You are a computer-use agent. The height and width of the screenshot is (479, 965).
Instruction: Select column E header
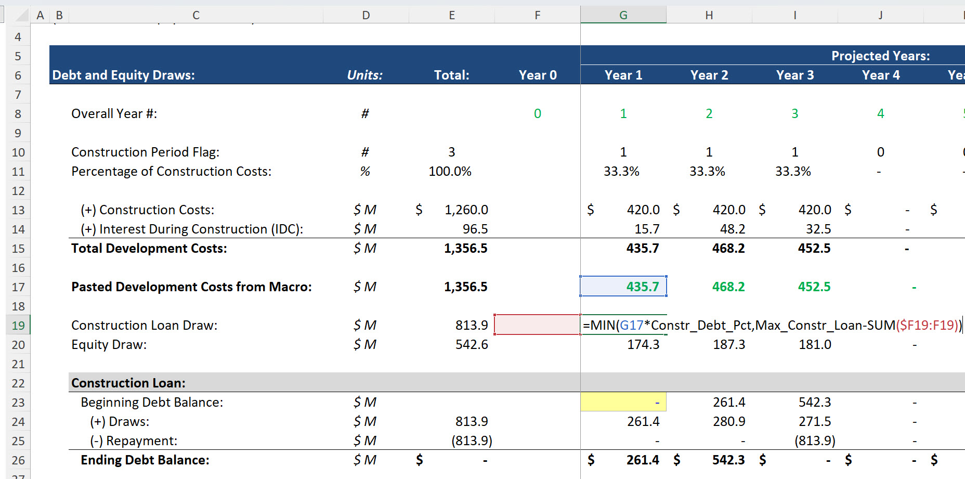pos(452,15)
